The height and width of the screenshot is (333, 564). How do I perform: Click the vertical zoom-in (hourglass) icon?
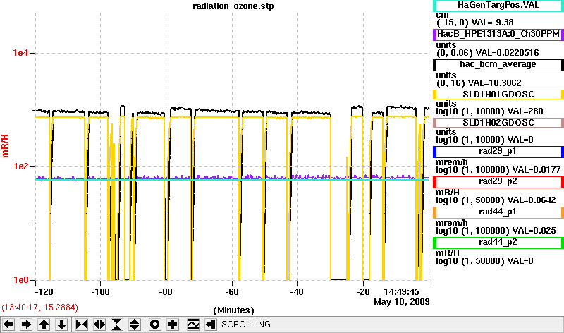click(117, 325)
